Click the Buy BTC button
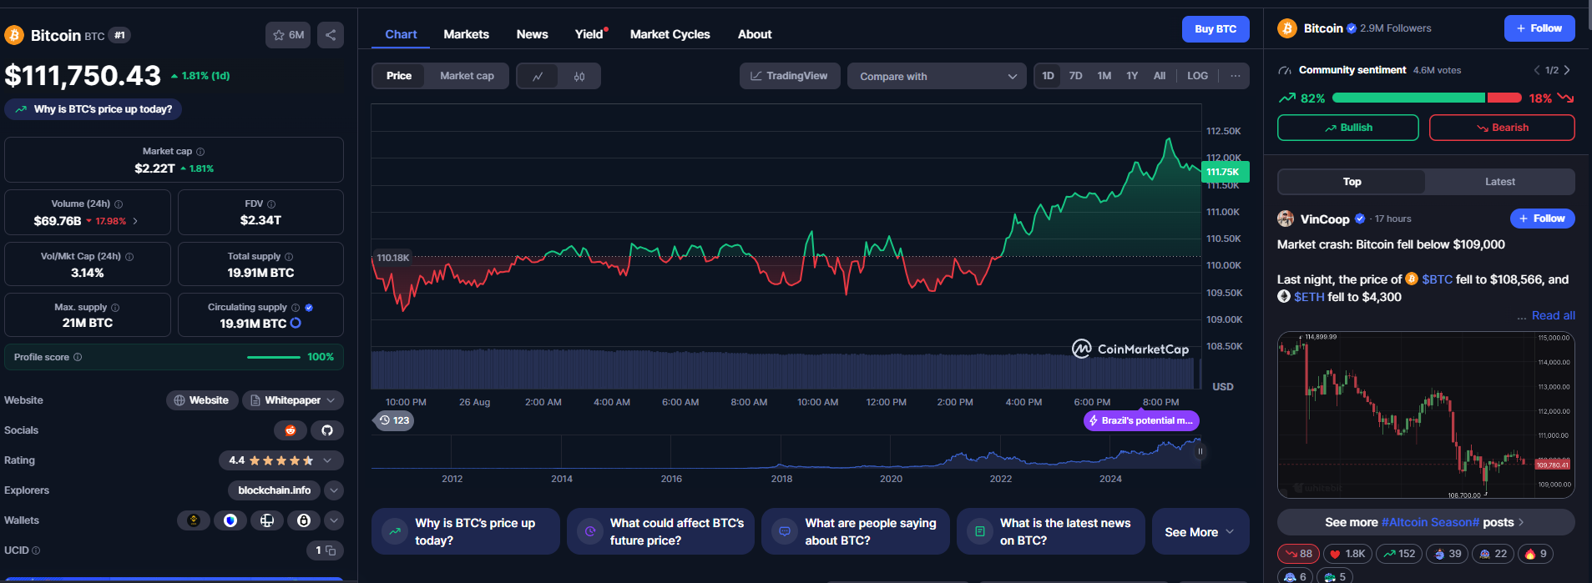1592x583 pixels. (1215, 29)
